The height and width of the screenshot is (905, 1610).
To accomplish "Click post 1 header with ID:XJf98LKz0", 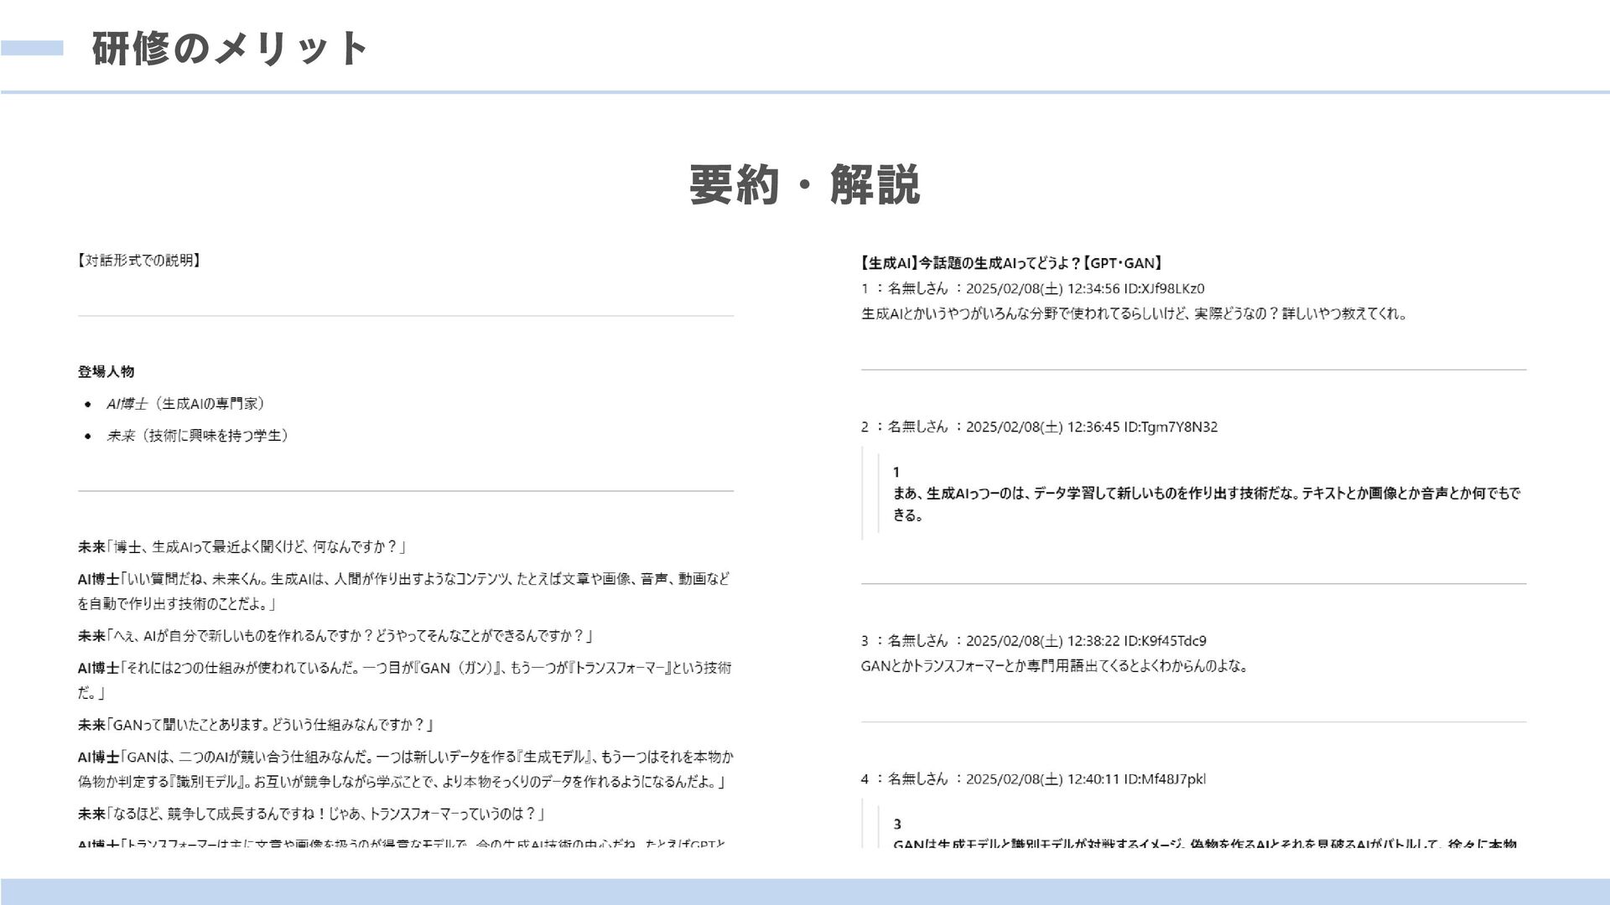I will 1032,288.
